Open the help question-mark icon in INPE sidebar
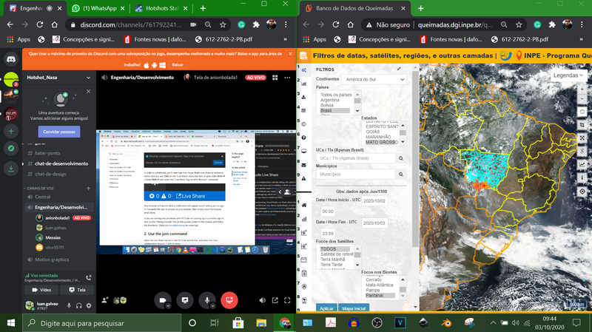592x332 pixels. click(x=304, y=138)
